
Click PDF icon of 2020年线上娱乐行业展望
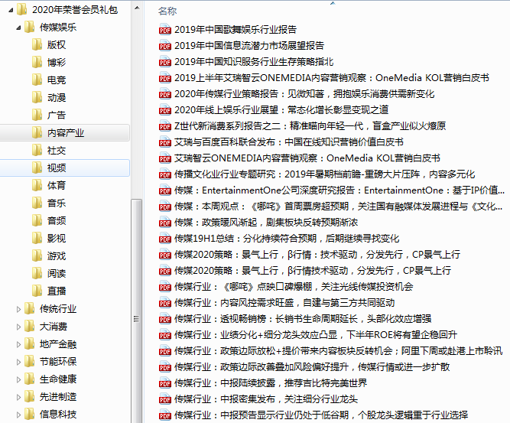pos(165,109)
